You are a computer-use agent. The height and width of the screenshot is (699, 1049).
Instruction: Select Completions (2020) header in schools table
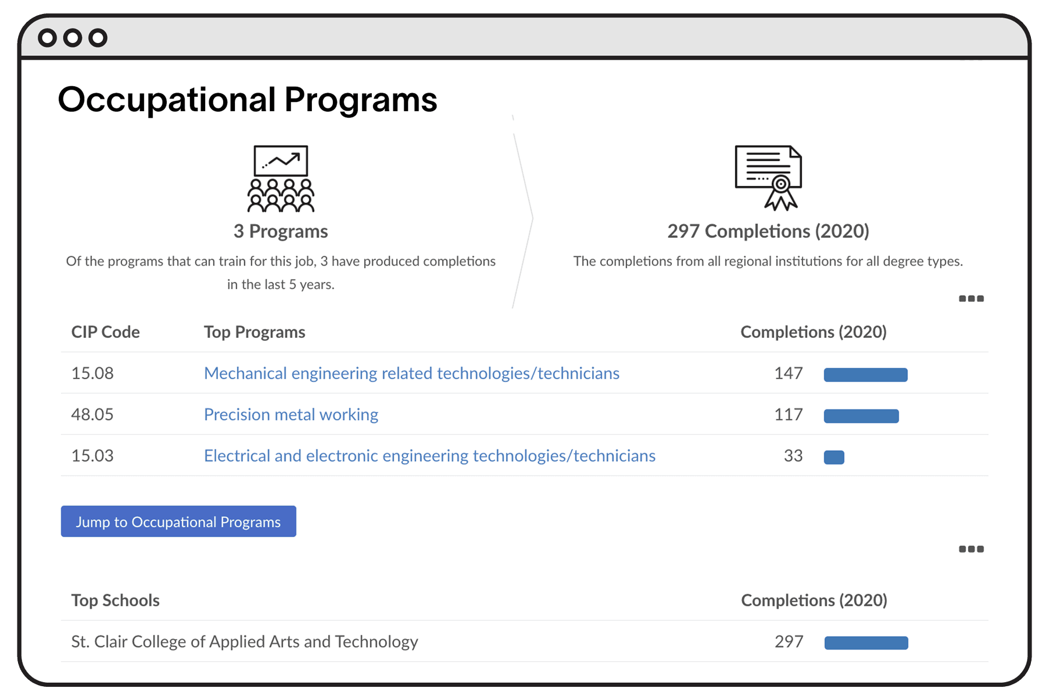[814, 601]
